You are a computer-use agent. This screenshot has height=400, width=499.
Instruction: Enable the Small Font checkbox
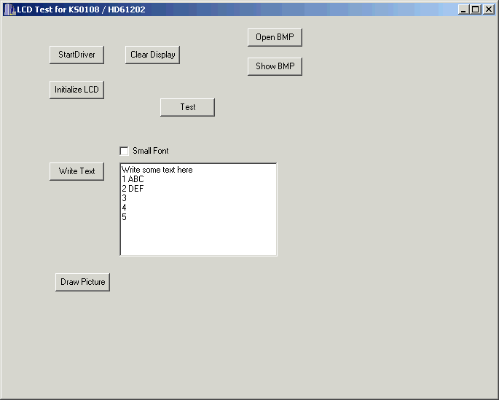(124, 151)
